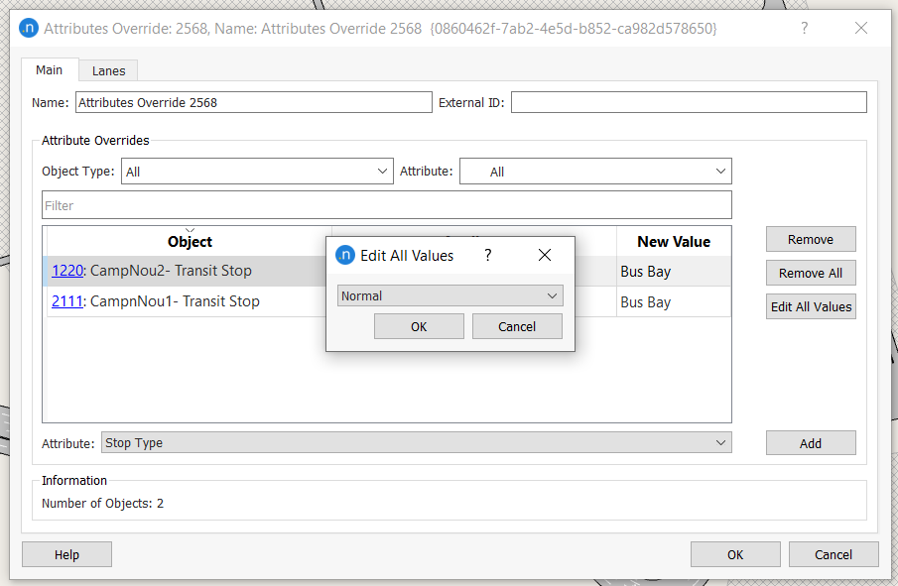Viewport: 898px width, 586px height.
Task: Open the Attribute filter dropdown set to All
Action: 595,172
